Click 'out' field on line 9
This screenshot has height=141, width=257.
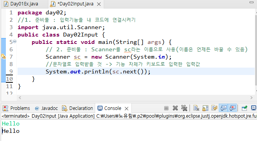click(75, 71)
